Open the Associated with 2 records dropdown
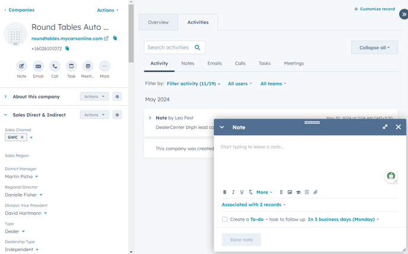The width and height of the screenshot is (408, 254). [x=253, y=205]
